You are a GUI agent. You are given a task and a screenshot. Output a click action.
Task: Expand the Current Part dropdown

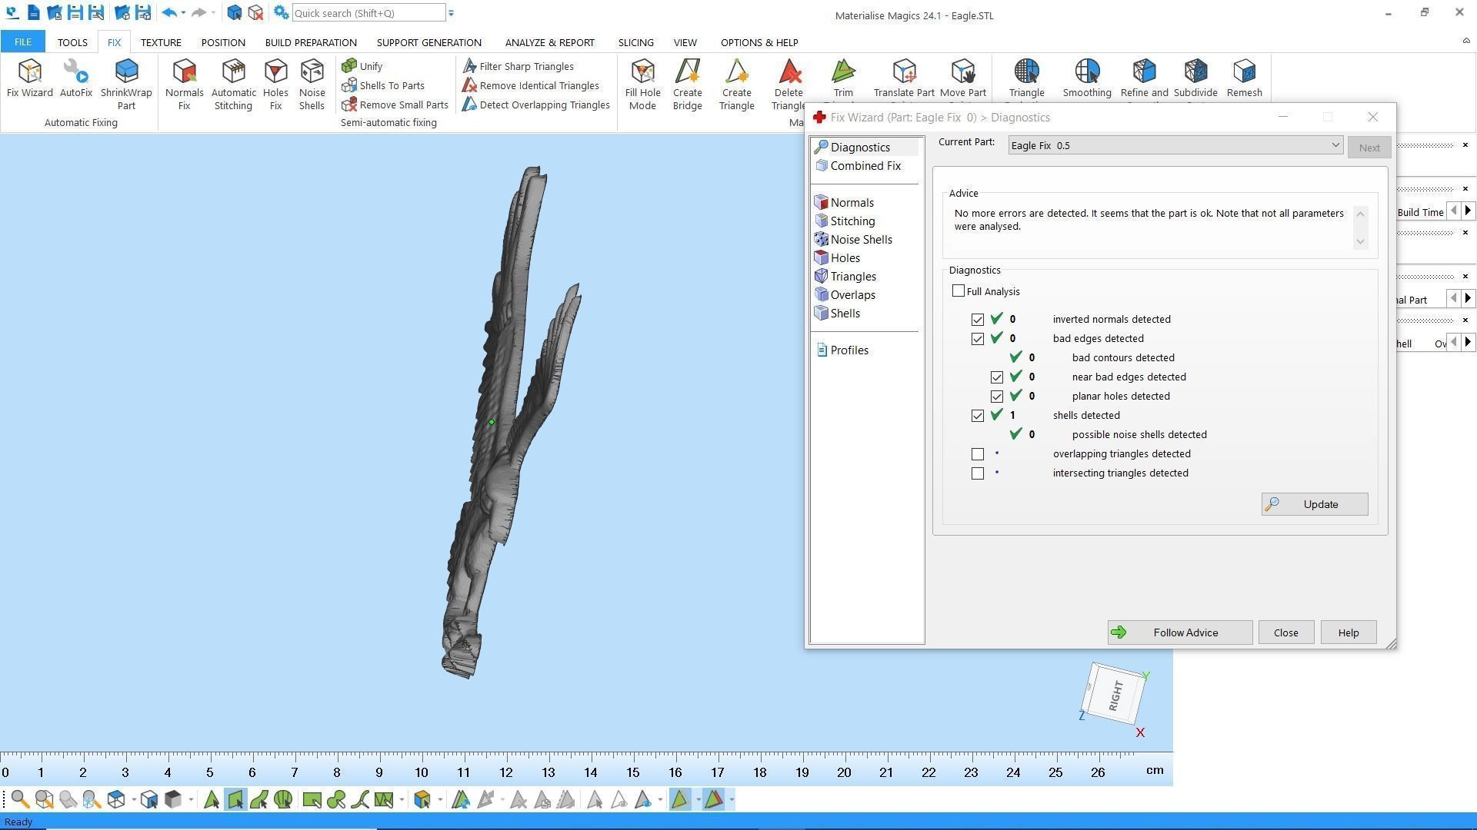[1335, 146]
